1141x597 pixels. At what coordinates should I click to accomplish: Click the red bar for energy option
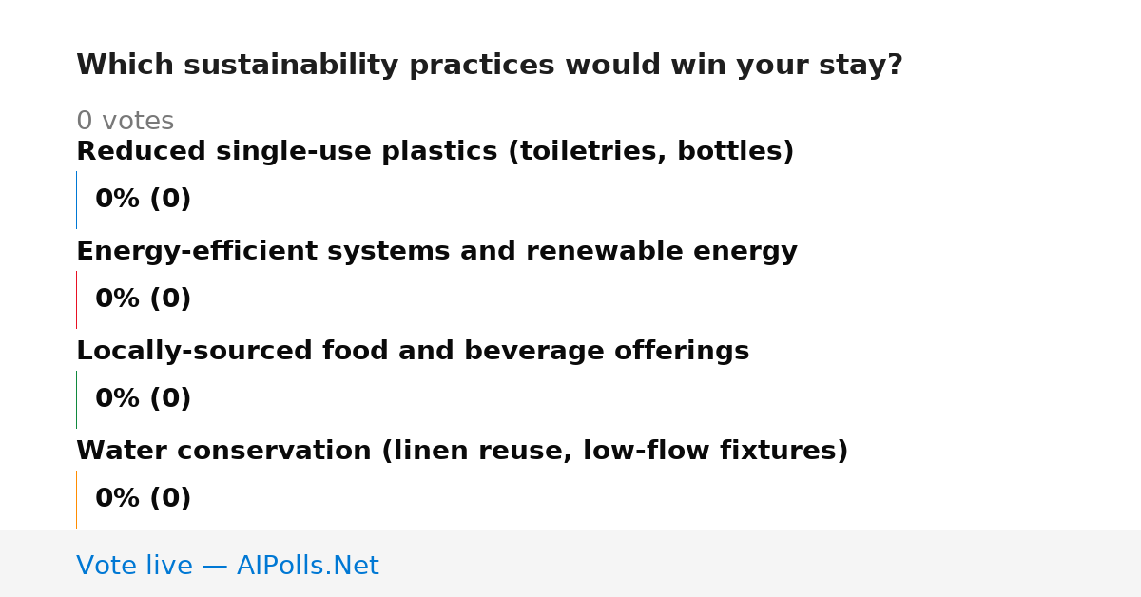(76, 299)
